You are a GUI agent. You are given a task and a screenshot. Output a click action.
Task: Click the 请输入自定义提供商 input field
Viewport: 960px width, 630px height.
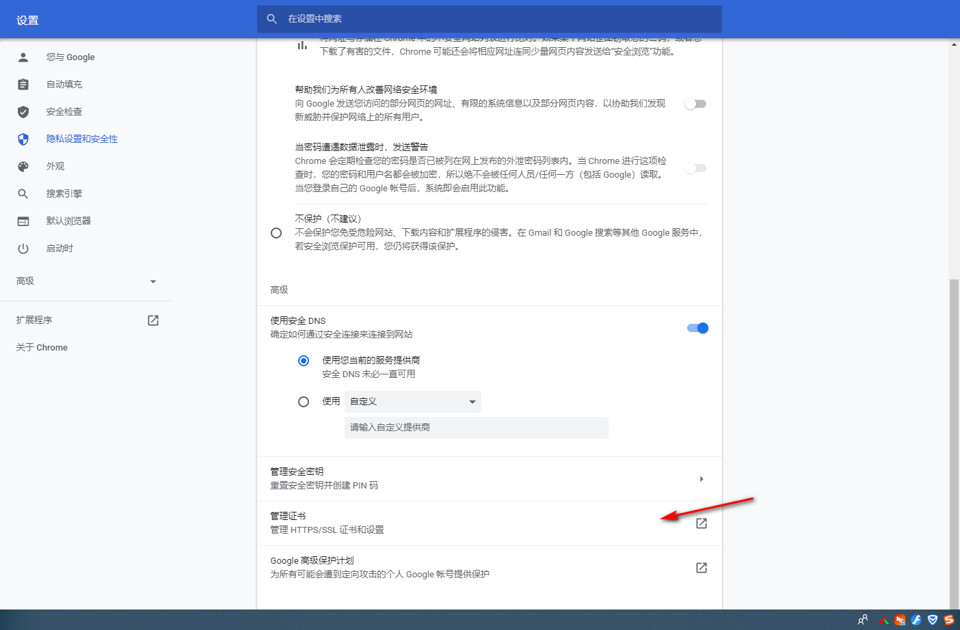(x=476, y=428)
